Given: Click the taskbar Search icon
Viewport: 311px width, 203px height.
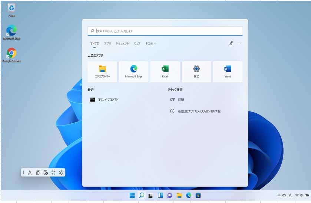Looking at the screenshot, I should click(x=142, y=196).
